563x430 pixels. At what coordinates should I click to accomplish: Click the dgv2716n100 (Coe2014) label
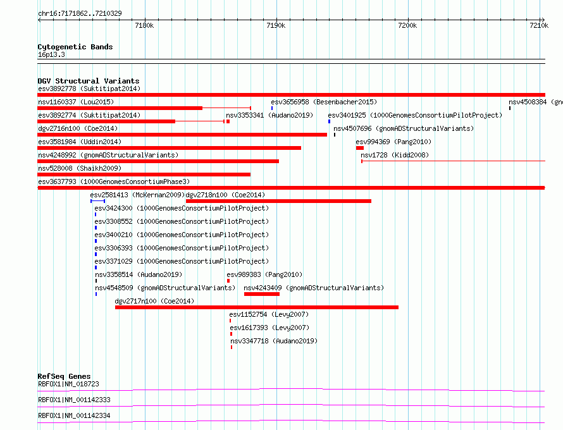pos(78,128)
